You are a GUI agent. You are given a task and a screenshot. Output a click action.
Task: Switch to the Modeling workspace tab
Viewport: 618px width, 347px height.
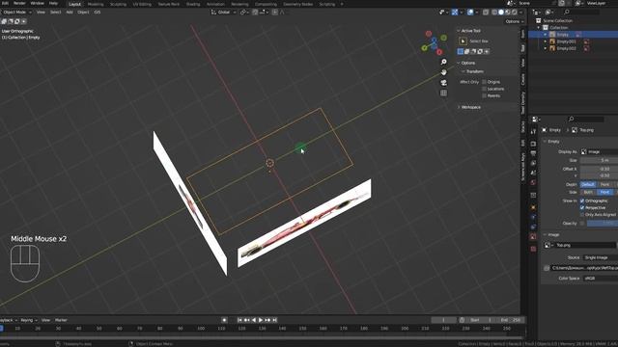click(96, 4)
